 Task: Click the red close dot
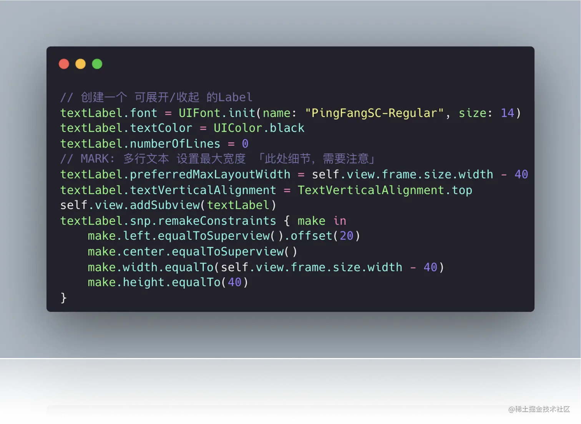point(64,64)
